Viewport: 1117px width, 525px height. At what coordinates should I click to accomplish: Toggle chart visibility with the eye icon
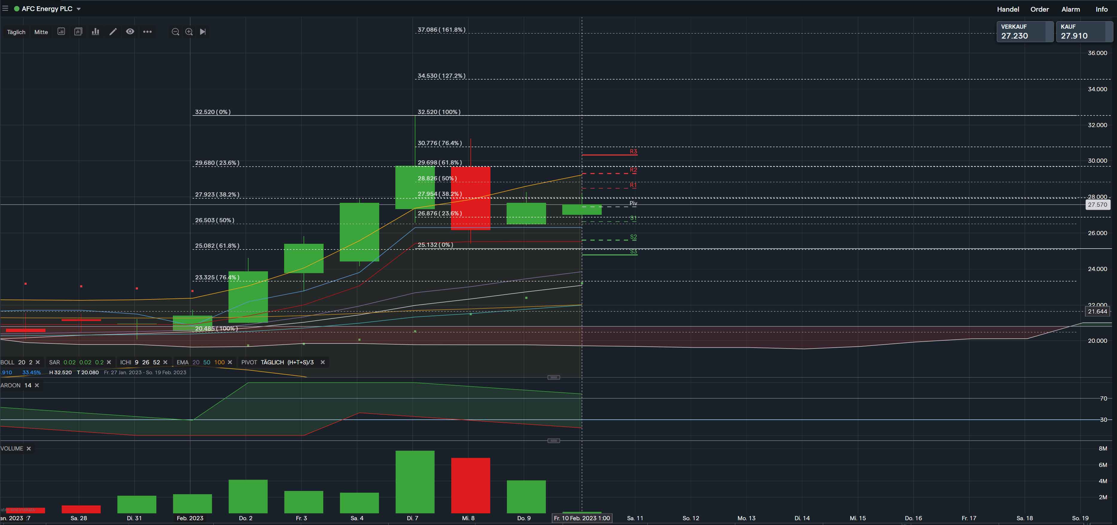coord(130,32)
